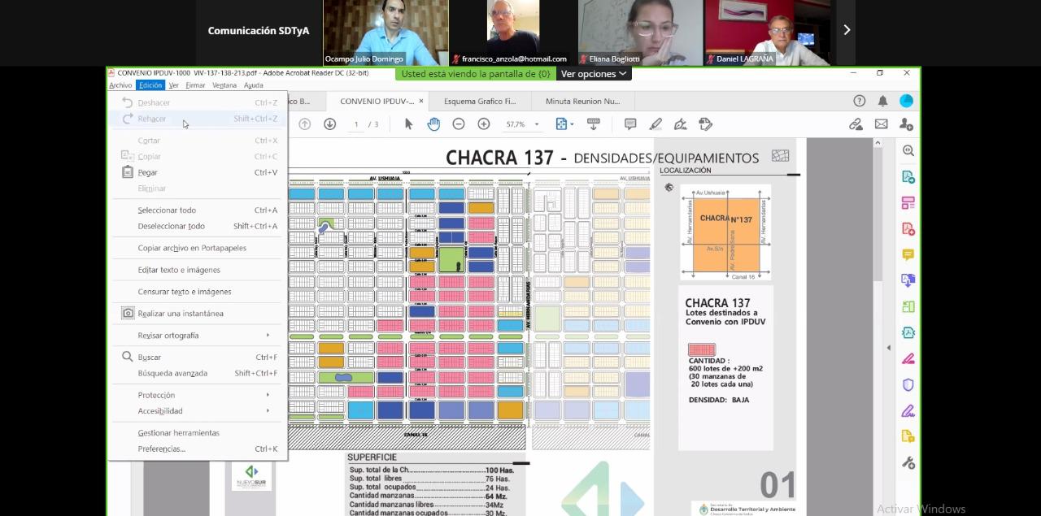The image size is (1041, 516).
Task: Click the zoom in plus icon
Action: click(484, 124)
